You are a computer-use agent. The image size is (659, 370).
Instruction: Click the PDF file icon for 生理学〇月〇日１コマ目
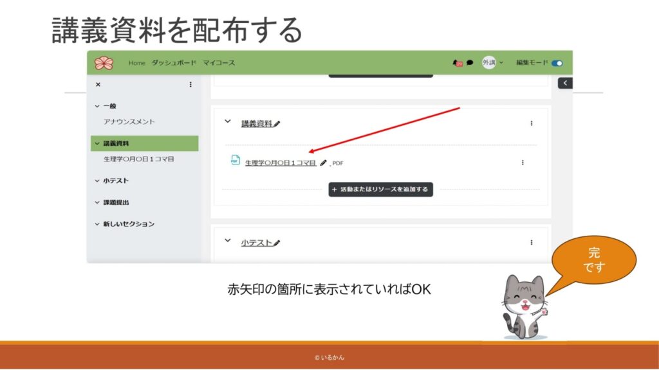[x=236, y=161]
